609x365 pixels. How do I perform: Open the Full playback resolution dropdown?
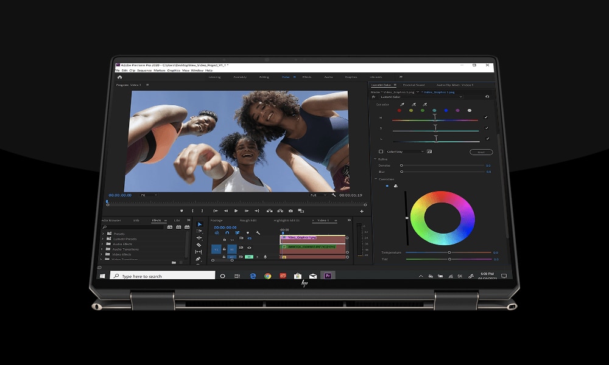(x=318, y=195)
